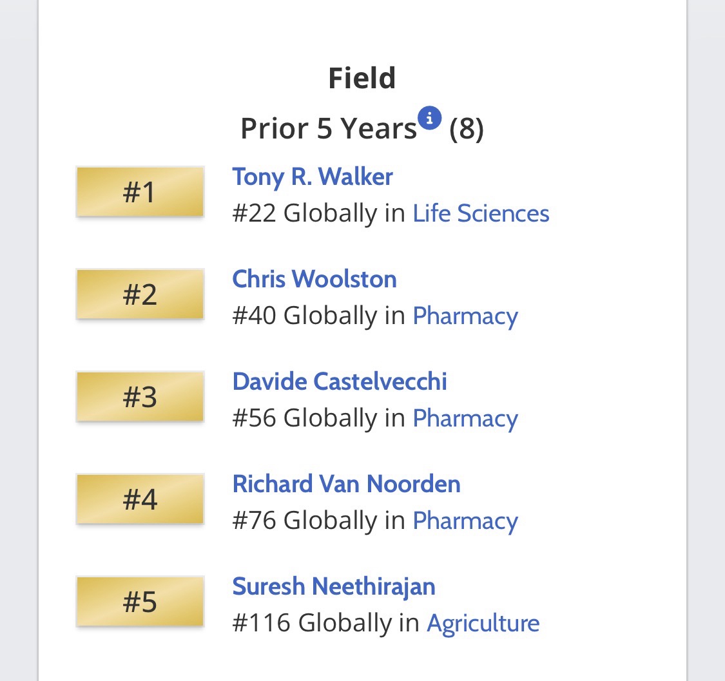Viewport: 725px width, 681px height.
Task: Open Richard Van Noorden's profile link
Action: click(347, 484)
